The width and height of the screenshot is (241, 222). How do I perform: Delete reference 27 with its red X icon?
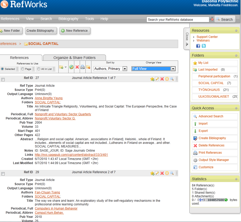(162, 79)
